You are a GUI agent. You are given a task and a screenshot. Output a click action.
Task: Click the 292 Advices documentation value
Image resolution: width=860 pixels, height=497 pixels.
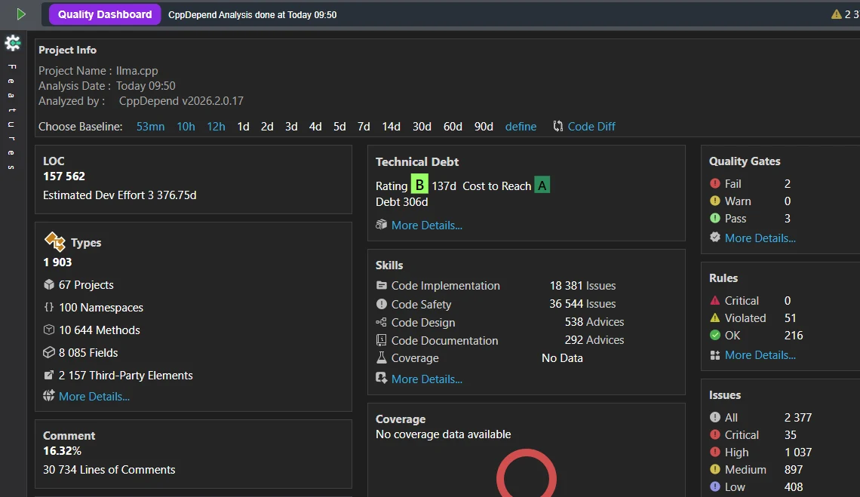point(594,339)
